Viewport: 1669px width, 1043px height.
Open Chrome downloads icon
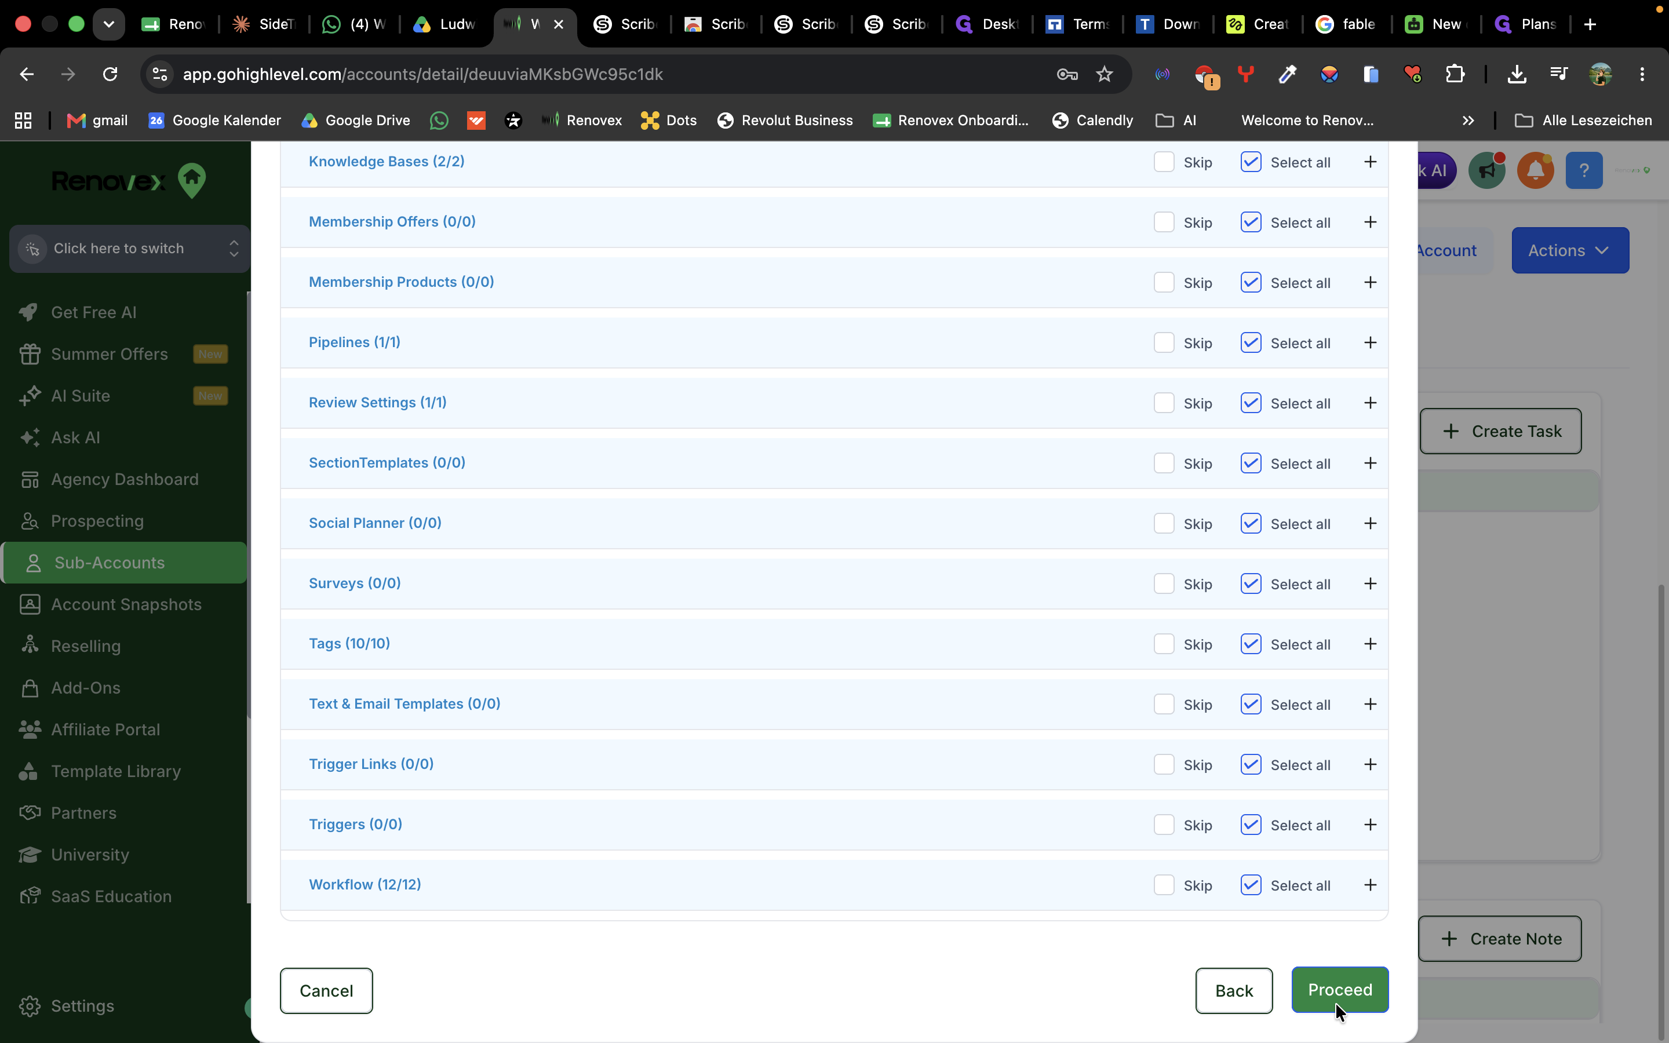[1516, 74]
